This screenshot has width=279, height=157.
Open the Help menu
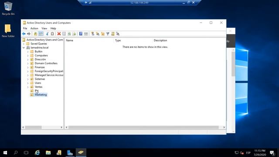click(x=53, y=28)
